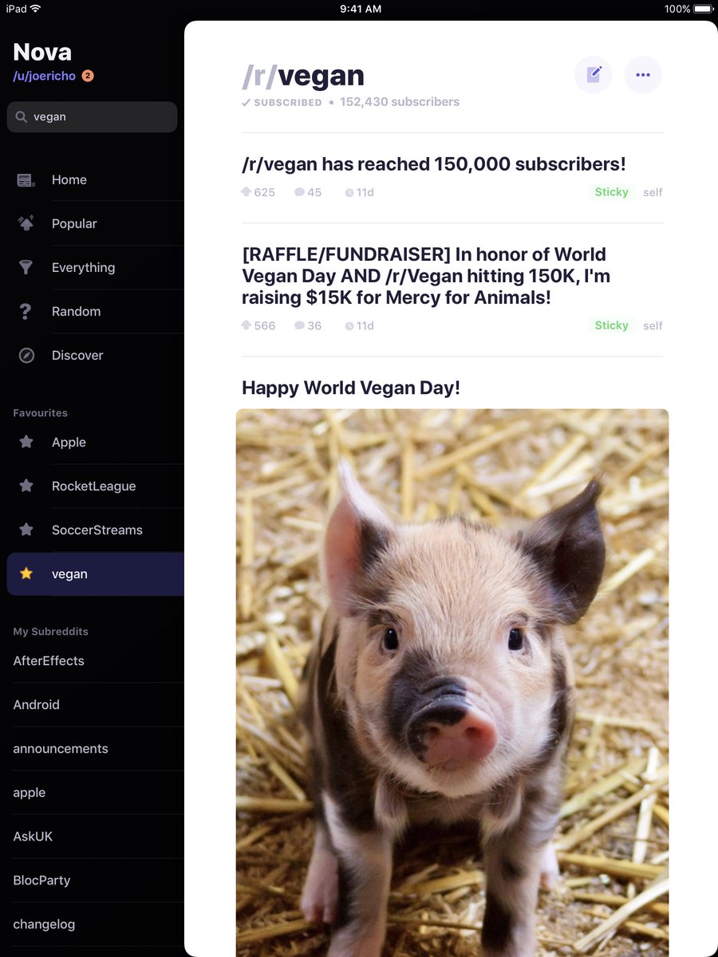The width and height of the screenshot is (718, 957).
Task: Tap upvote icon showing 566
Action: (246, 325)
